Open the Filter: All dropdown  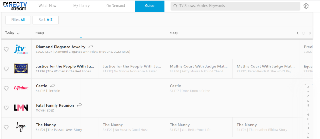18,20
